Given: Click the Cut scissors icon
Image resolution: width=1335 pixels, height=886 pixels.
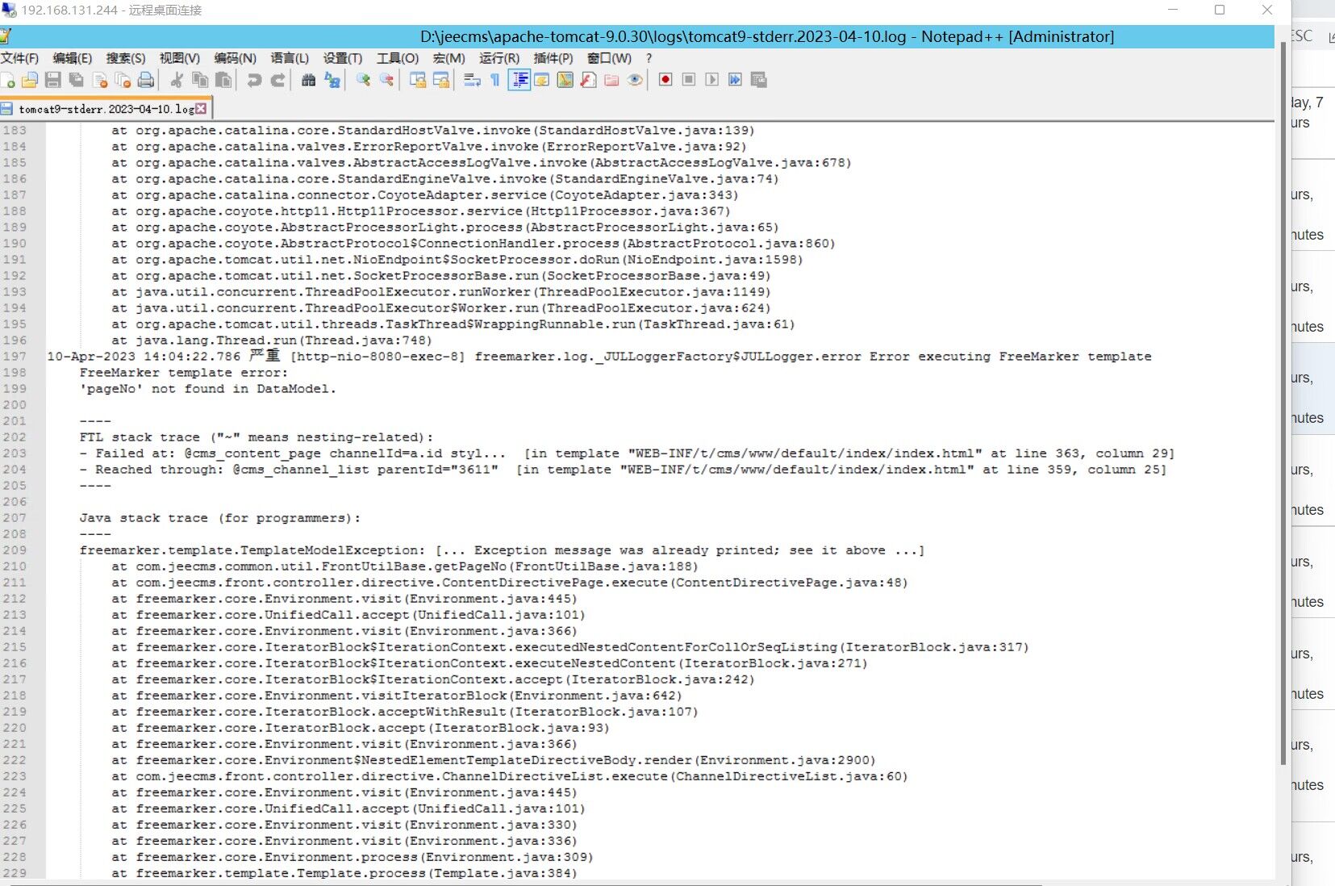Looking at the screenshot, I should click(x=177, y=80).
